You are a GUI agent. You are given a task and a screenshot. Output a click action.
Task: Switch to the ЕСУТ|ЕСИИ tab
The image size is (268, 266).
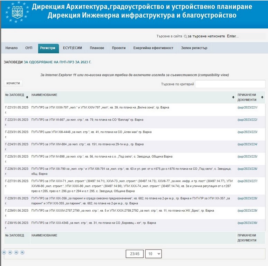coord(72,48)
